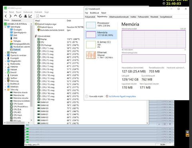
Task: Select Ethernet performance item
Action: 101,55
